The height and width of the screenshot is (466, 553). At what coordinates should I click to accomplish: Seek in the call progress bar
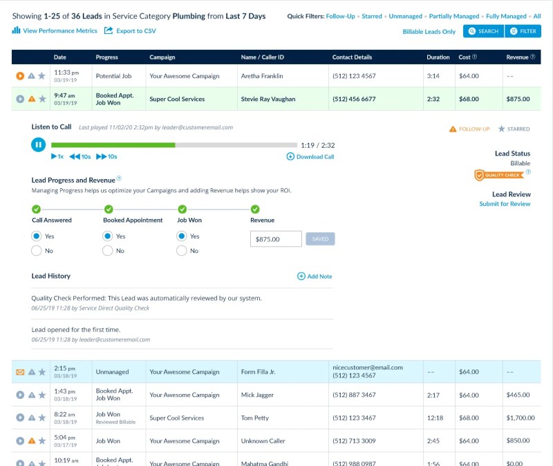pos(174,145)
